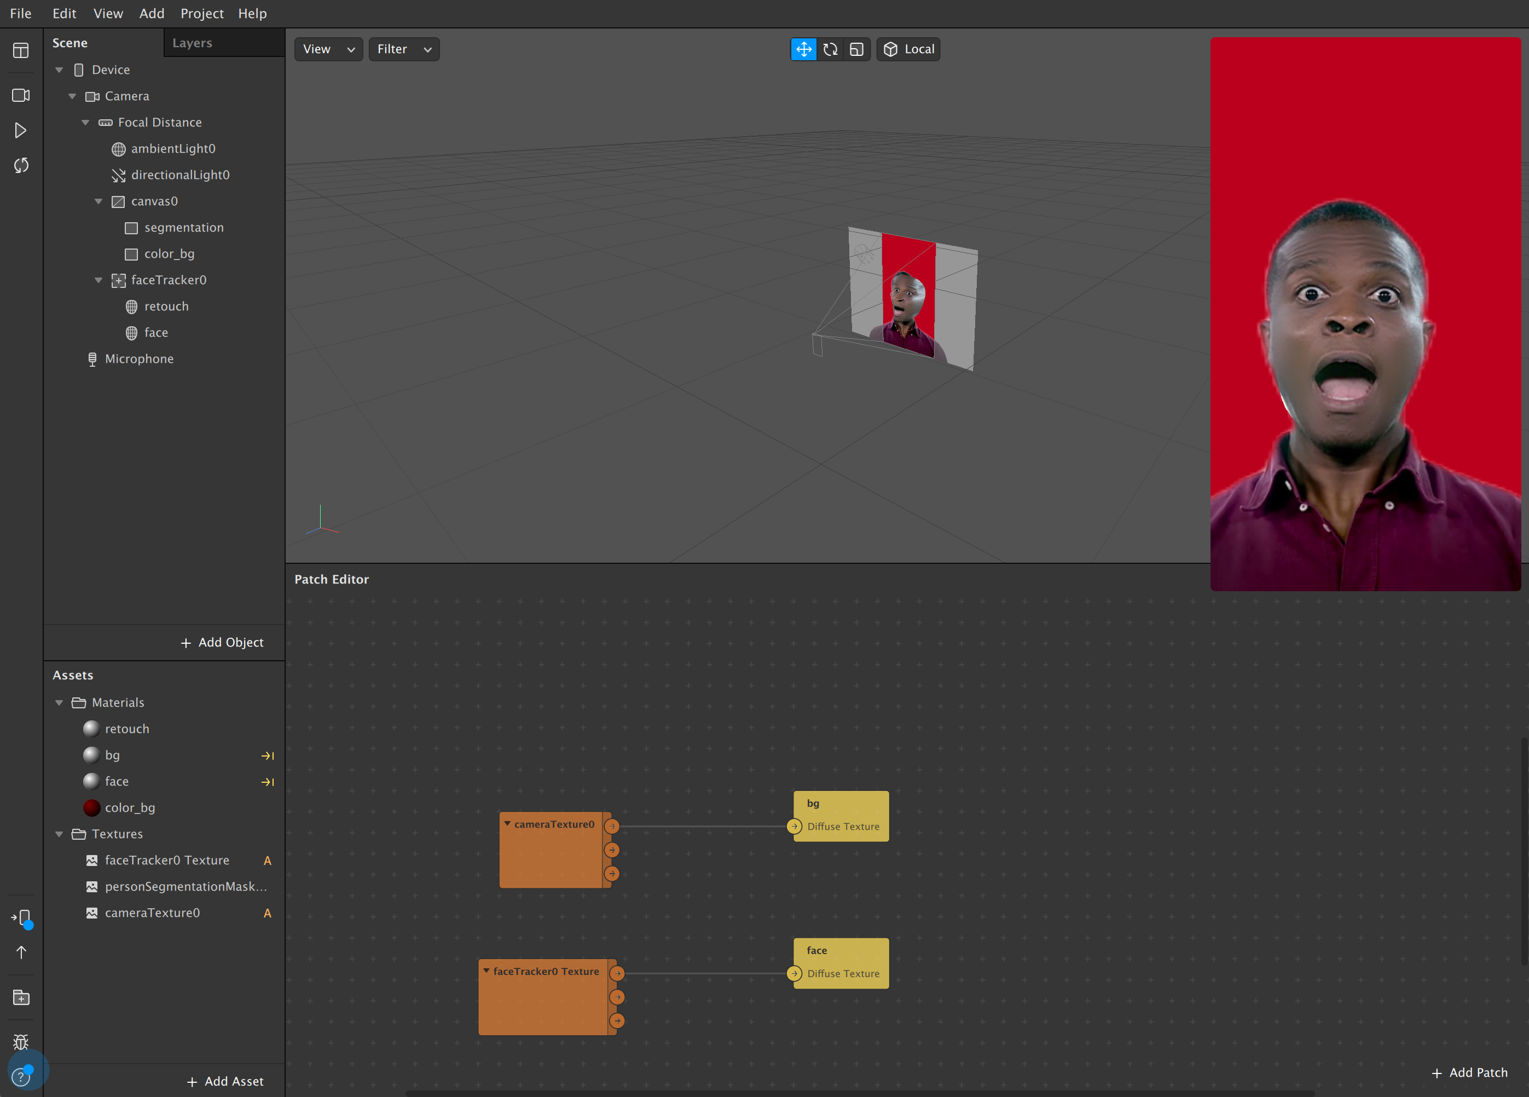Click the video camera icon in sidebar
This screenshot has width=1529, height=1097.
click(x=21, y=95)
